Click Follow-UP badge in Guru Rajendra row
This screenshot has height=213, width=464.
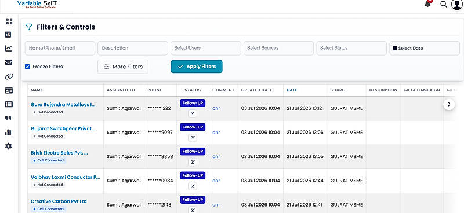tap(193, 103)
